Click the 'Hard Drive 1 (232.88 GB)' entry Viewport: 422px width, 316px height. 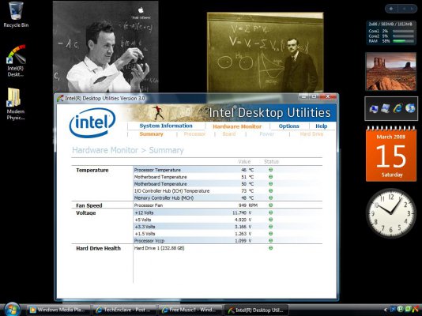coord(159,248)
